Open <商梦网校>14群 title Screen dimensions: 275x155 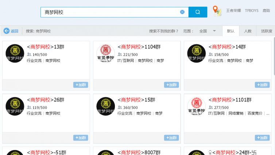point(227,47)
